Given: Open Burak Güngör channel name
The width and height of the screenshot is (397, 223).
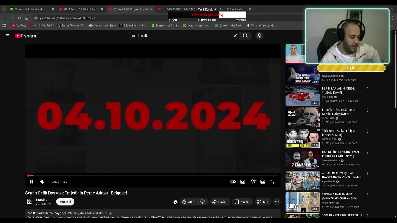Looking at the screenshot, I should pyautogui.click(x=329, y=139).
